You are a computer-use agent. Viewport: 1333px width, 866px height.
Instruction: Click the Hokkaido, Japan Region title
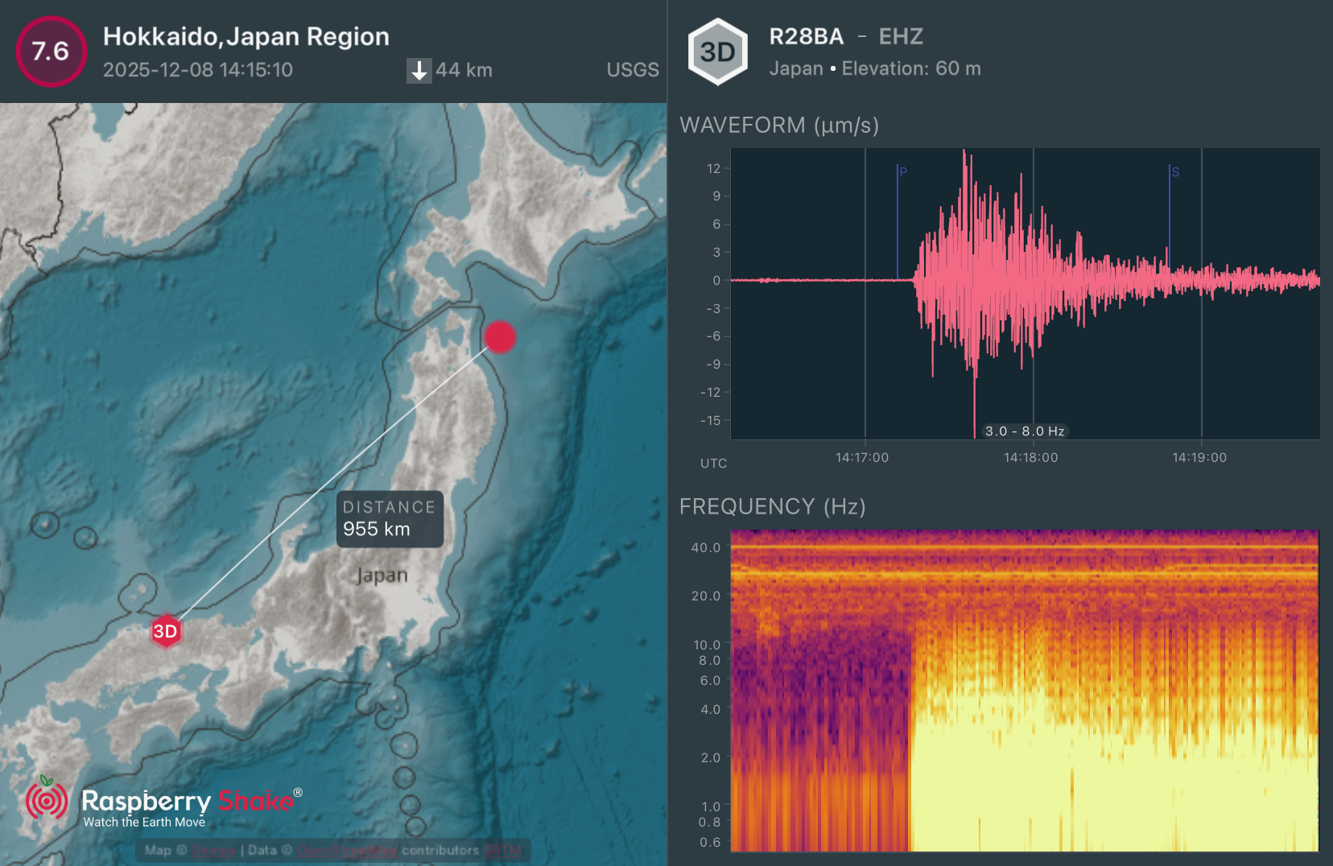tap(246, 36)
